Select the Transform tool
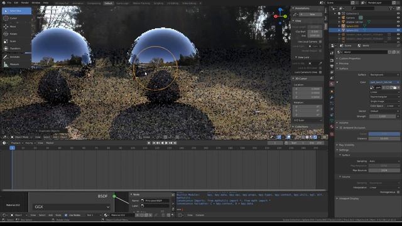402x226 pixels. pos(16,48)
